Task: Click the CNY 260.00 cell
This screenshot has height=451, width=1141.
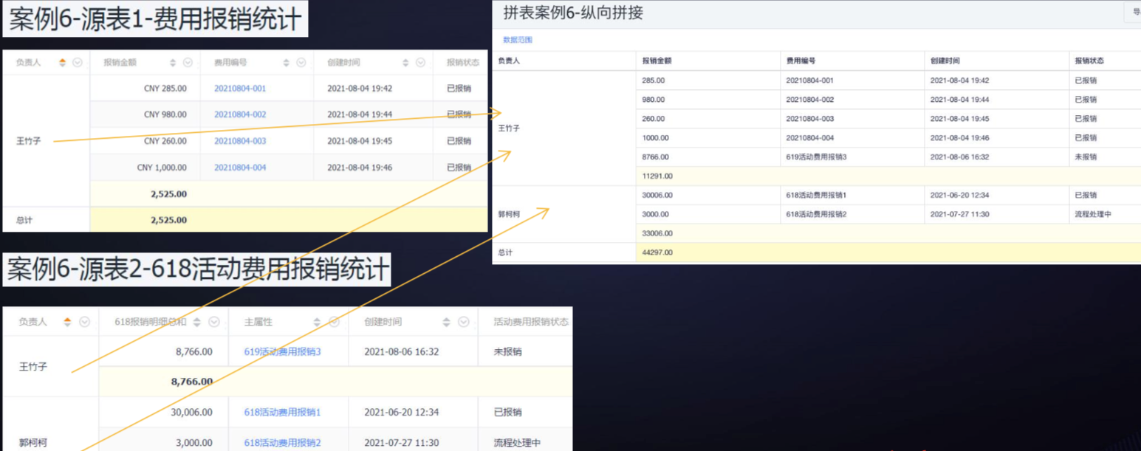Action: click(x=165, y=141)
